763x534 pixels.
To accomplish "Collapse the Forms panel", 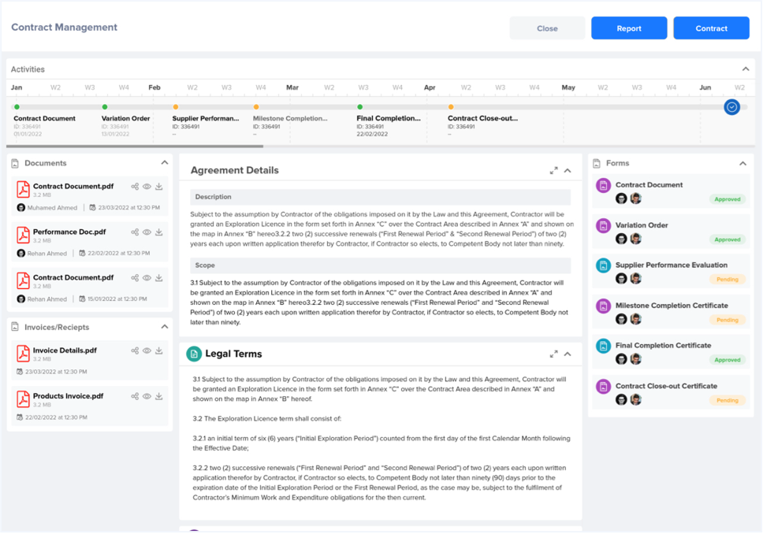I will [x=743, y=163].
